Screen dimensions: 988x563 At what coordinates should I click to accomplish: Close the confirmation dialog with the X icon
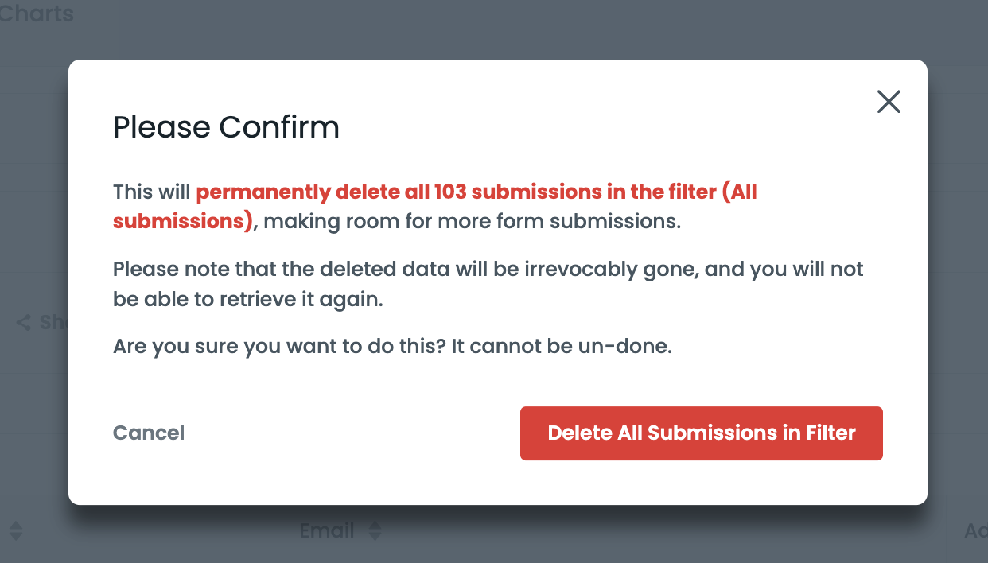click(x=889, y=102)
